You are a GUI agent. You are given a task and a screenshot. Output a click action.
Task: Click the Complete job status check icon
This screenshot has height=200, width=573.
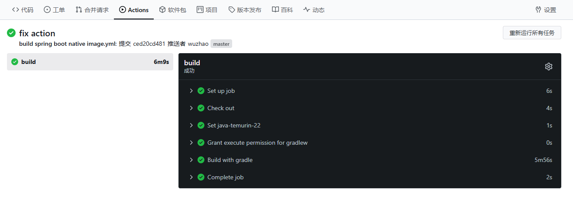(x=201, y=177)
